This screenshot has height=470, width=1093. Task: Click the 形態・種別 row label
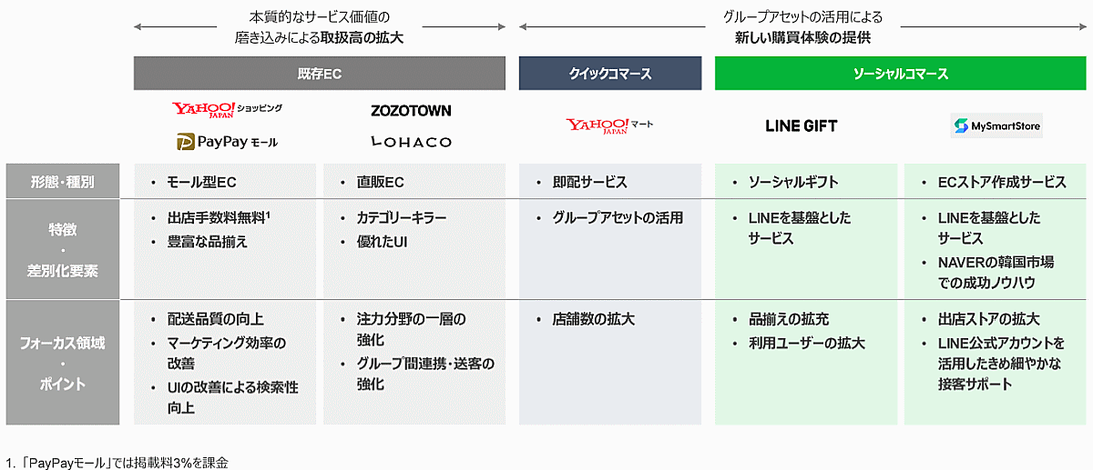(x=62, y=182)
